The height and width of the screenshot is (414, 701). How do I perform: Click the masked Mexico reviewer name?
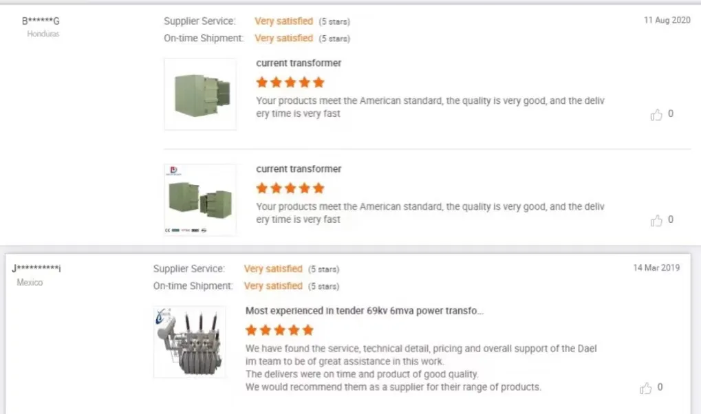(36, 268)
